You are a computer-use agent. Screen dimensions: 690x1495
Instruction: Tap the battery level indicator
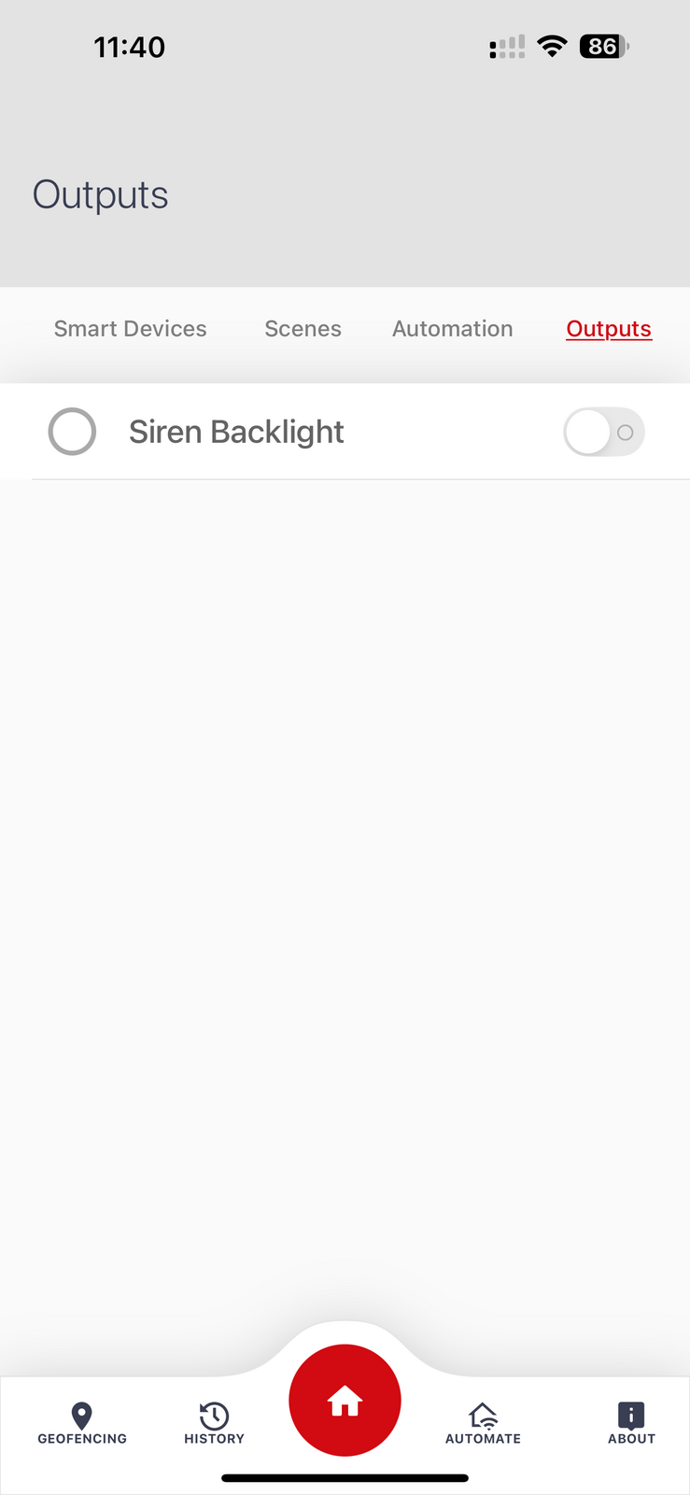click(603, 47)
